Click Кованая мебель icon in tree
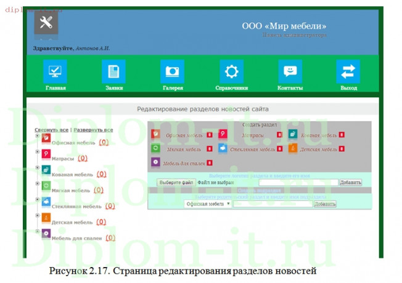Screen dimensions: 402x283 [x=46, y=170]
